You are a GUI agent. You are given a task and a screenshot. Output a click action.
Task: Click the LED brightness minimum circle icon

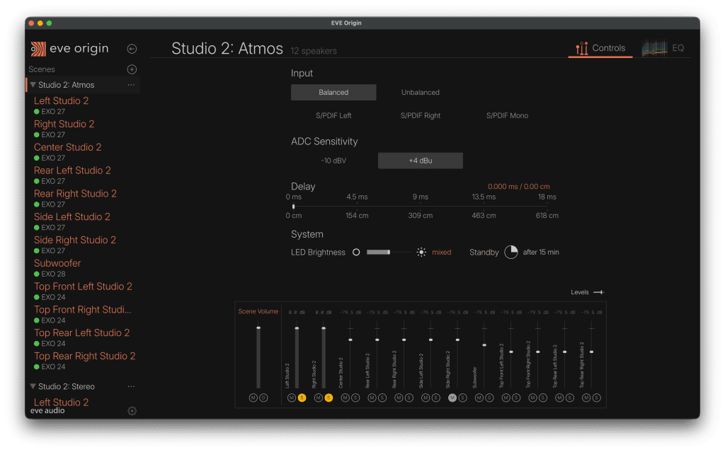point(356,253)
